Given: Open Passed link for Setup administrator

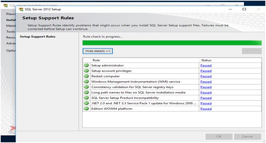Looking at the screenshot, I should point(206,65).
